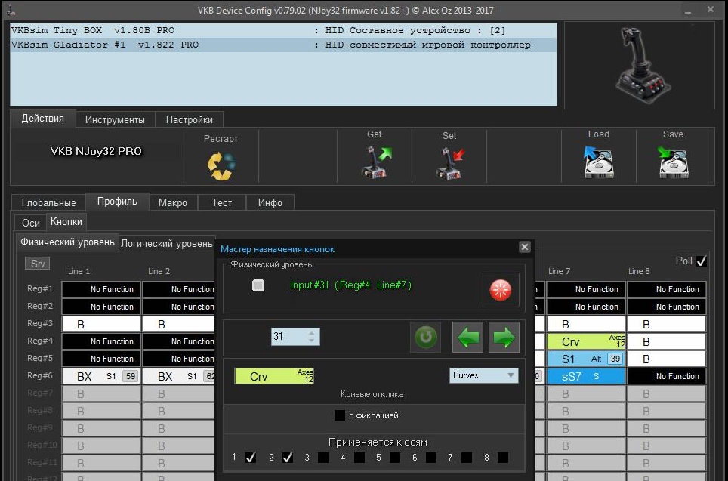Click Reg#2 Line 7 No Function cell

tap(586, 307)
